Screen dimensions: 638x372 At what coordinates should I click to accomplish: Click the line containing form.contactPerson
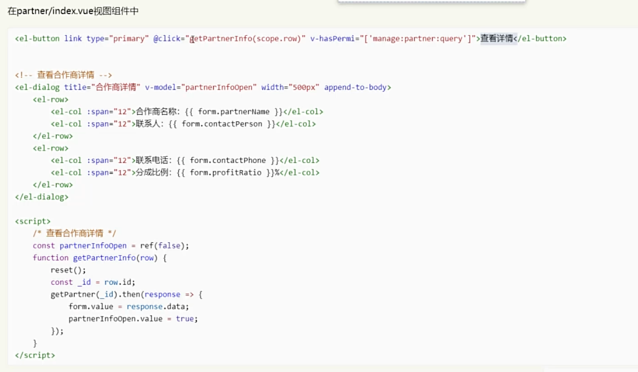pos(183,124)
